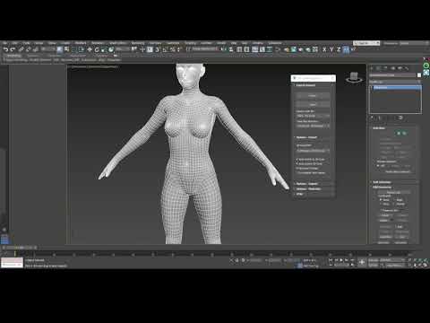Image resolution: width=430 pixels, height=323 pixels.
Task: Open the selection filter dropdown
Action: [47, 49]
